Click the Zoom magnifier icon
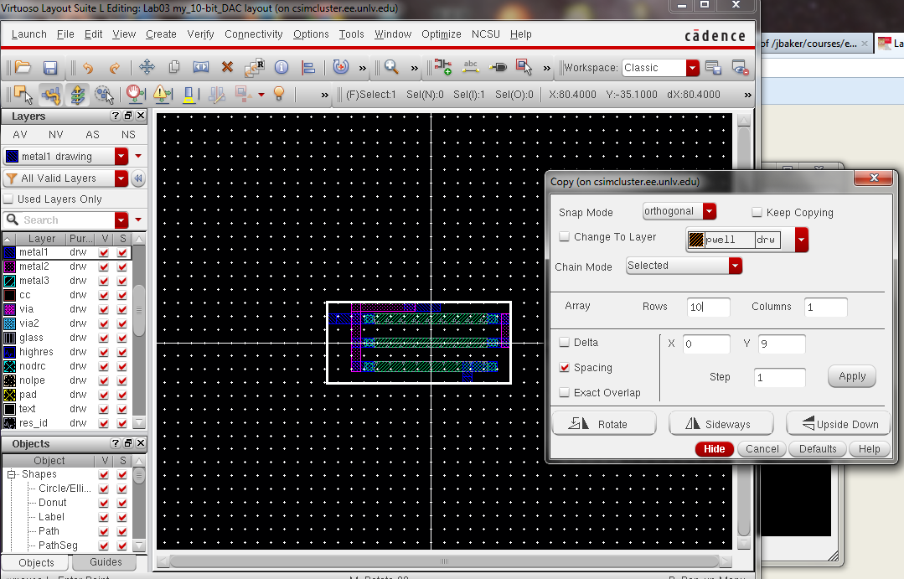904x579 pixels. point(390,68)
